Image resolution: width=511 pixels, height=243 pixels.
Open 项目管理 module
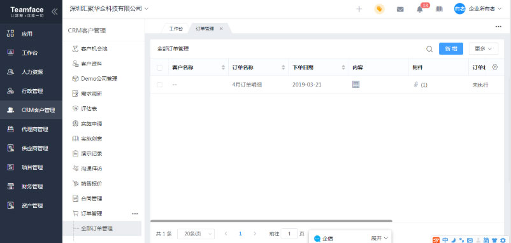coord(31,167)
